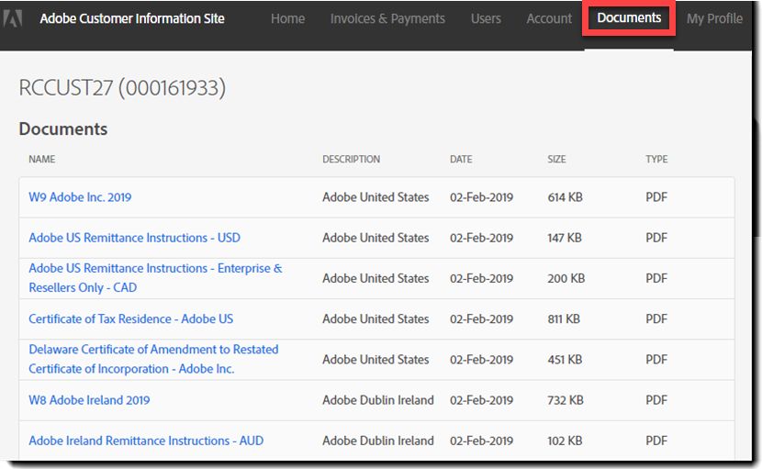Click the date in the W9 row
762x469 pixels.
[481, 196]
